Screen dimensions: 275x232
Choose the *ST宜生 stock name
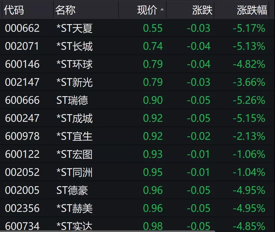75,136
